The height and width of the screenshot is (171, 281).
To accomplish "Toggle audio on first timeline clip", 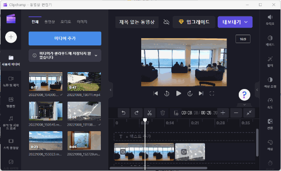I will pos(123,152).
